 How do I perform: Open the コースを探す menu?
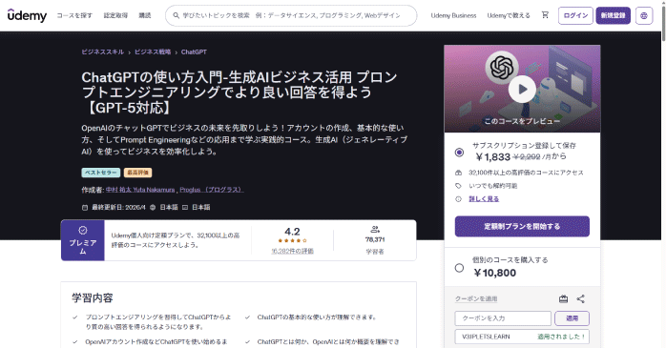pos(74,15)
